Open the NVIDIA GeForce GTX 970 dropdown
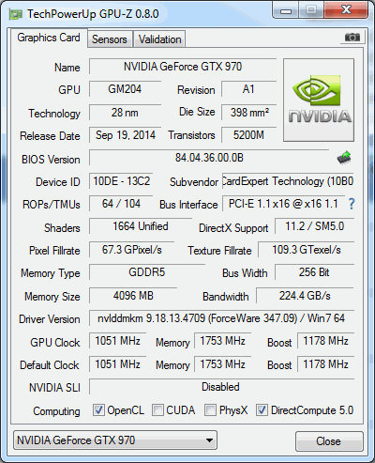 [115, 440]
